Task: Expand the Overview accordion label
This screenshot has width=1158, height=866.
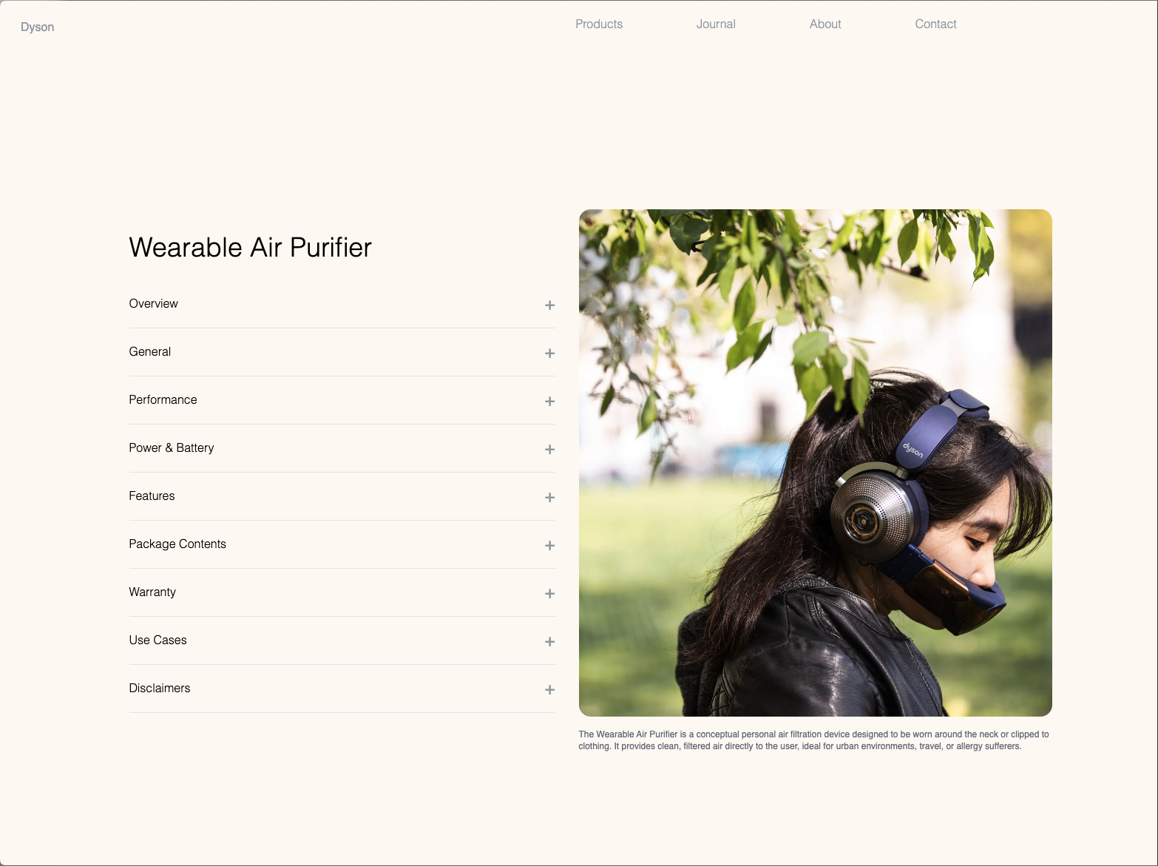Action: 153,303
